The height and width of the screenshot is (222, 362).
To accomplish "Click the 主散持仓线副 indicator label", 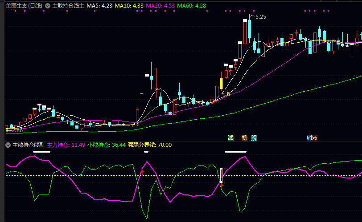I will coord(28,145).
